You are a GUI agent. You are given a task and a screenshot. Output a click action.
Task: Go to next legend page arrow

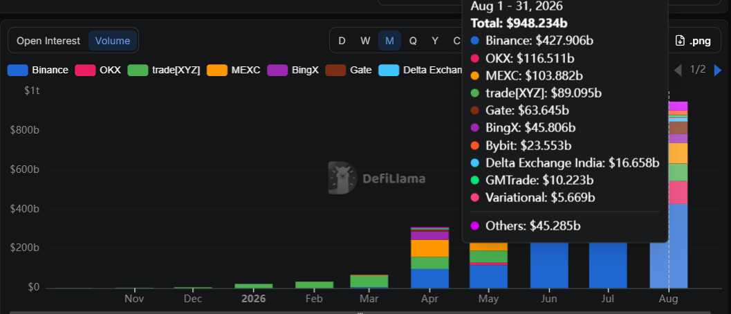tap(718, 70)
